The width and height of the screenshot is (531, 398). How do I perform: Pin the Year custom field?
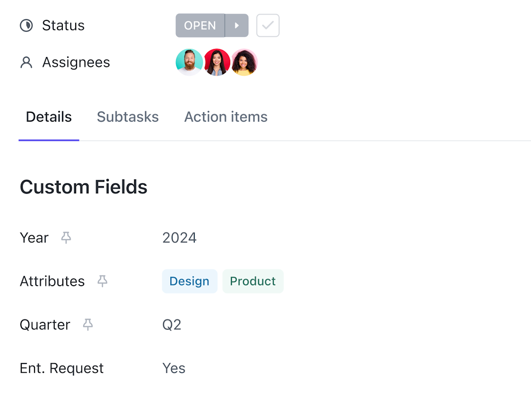click(66, 238)
